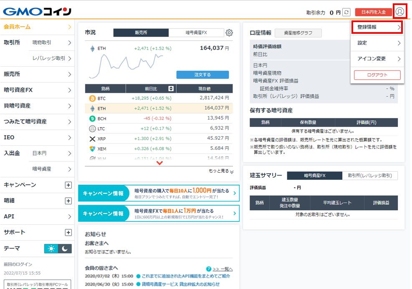Open 暗号資産FX sidebar item
This screenshot has width=412, height=289.
[x=37, y=90]
